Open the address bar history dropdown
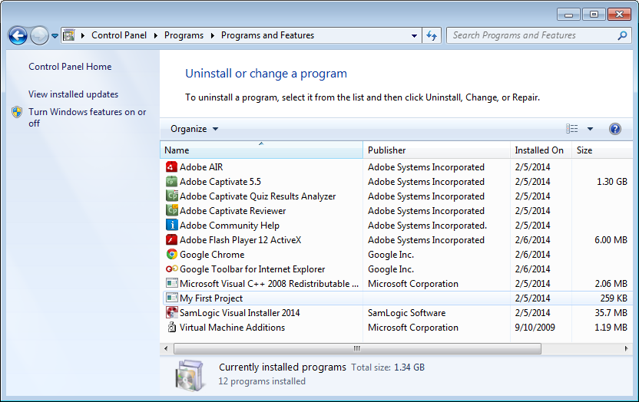Image resolution: width=639 pixels, height=402 pixels. point(414,36)
